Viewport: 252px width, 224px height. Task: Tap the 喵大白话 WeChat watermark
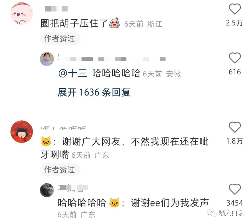tap(225, 213)
